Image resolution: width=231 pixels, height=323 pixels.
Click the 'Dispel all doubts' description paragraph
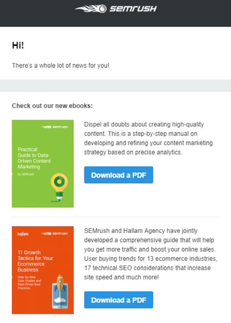click(148, 138)
